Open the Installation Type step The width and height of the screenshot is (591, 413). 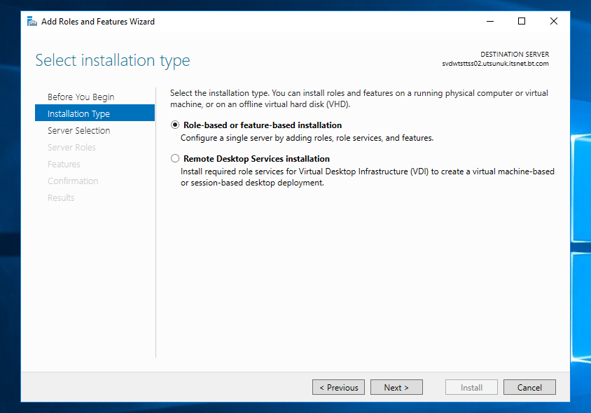tap(95, 113)
